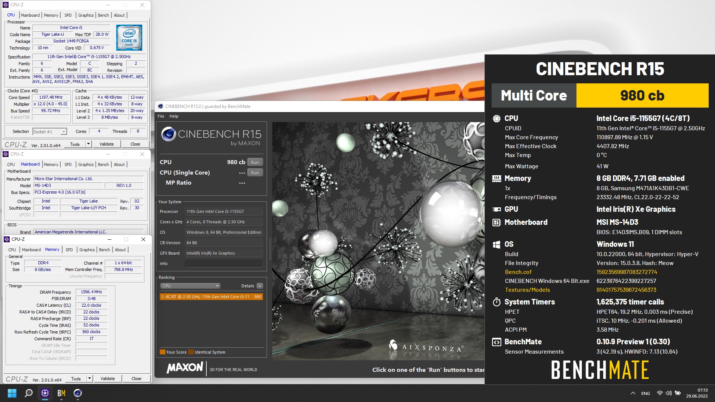Click BenchMate Memory module icon
715x402 pixels.
[496, 179]
